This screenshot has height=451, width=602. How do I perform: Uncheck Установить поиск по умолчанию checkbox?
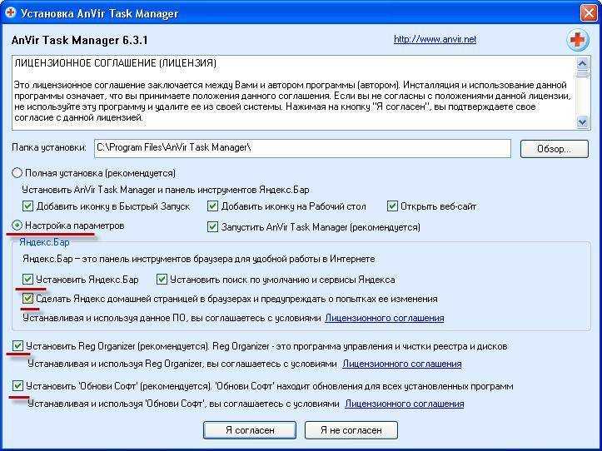point(162,279)
